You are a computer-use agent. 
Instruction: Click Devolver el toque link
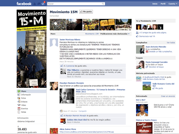pyautogui.click(x=156, y=67)
